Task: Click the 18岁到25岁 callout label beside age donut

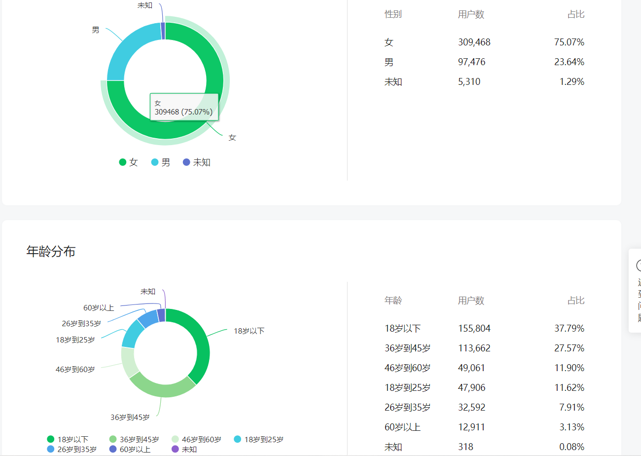Action: click(75, 340)
